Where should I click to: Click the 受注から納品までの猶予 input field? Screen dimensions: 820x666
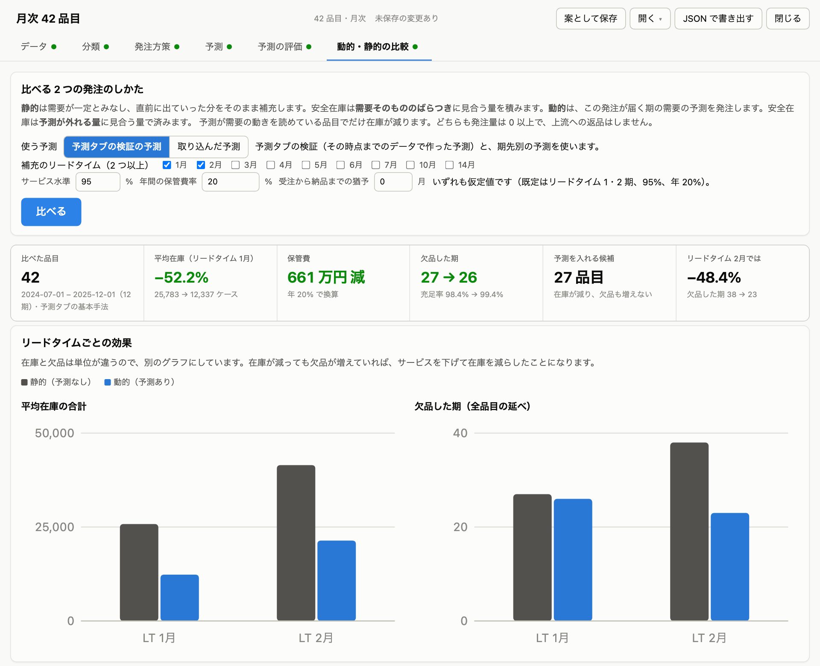[x=393, y=182]
